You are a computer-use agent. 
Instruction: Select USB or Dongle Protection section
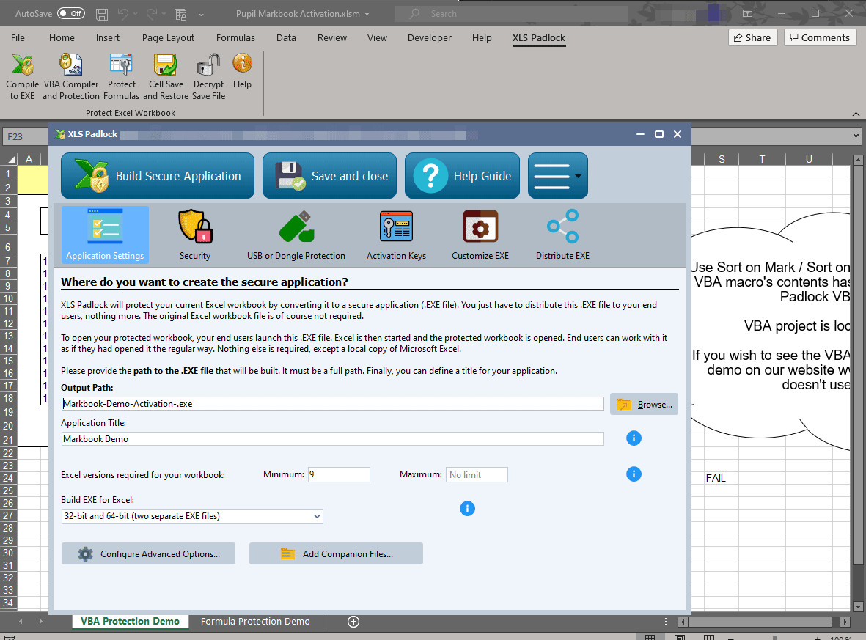296,235
